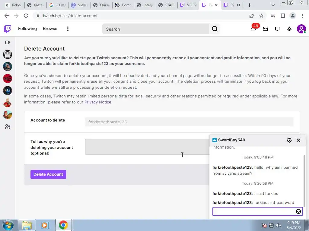
Task: Switch to the Google 13 yea tab
Action: (58, 5)
